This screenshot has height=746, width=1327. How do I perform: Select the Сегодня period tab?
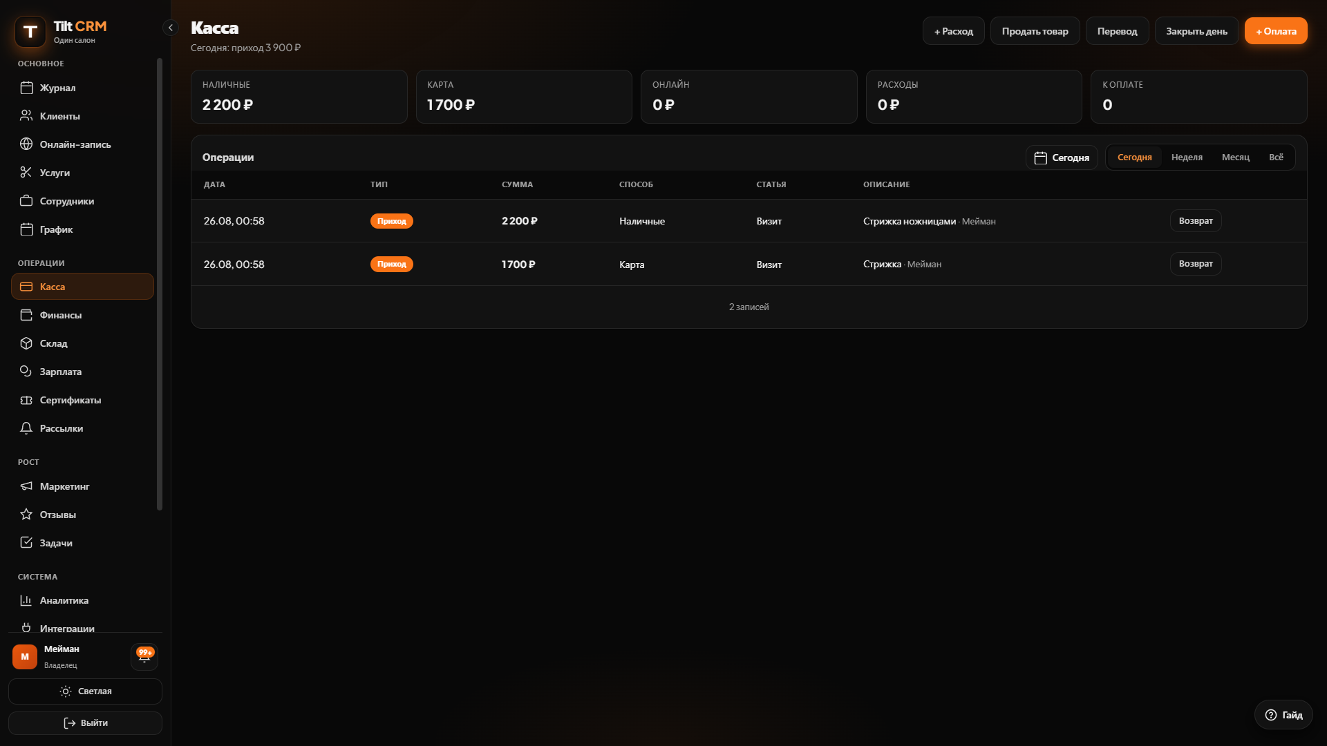pyautogui.click(x=1134, y=157)
